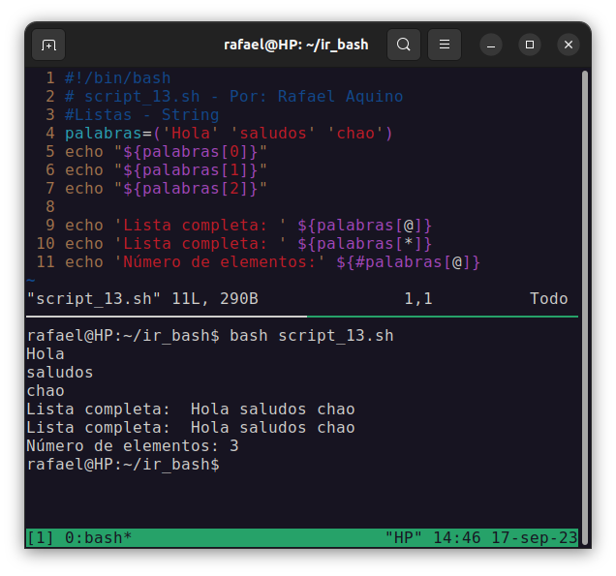Viewport: 616px width, 576px height.
Task: Click the time 14:46 in tmux bar
Action: point(456,538)
